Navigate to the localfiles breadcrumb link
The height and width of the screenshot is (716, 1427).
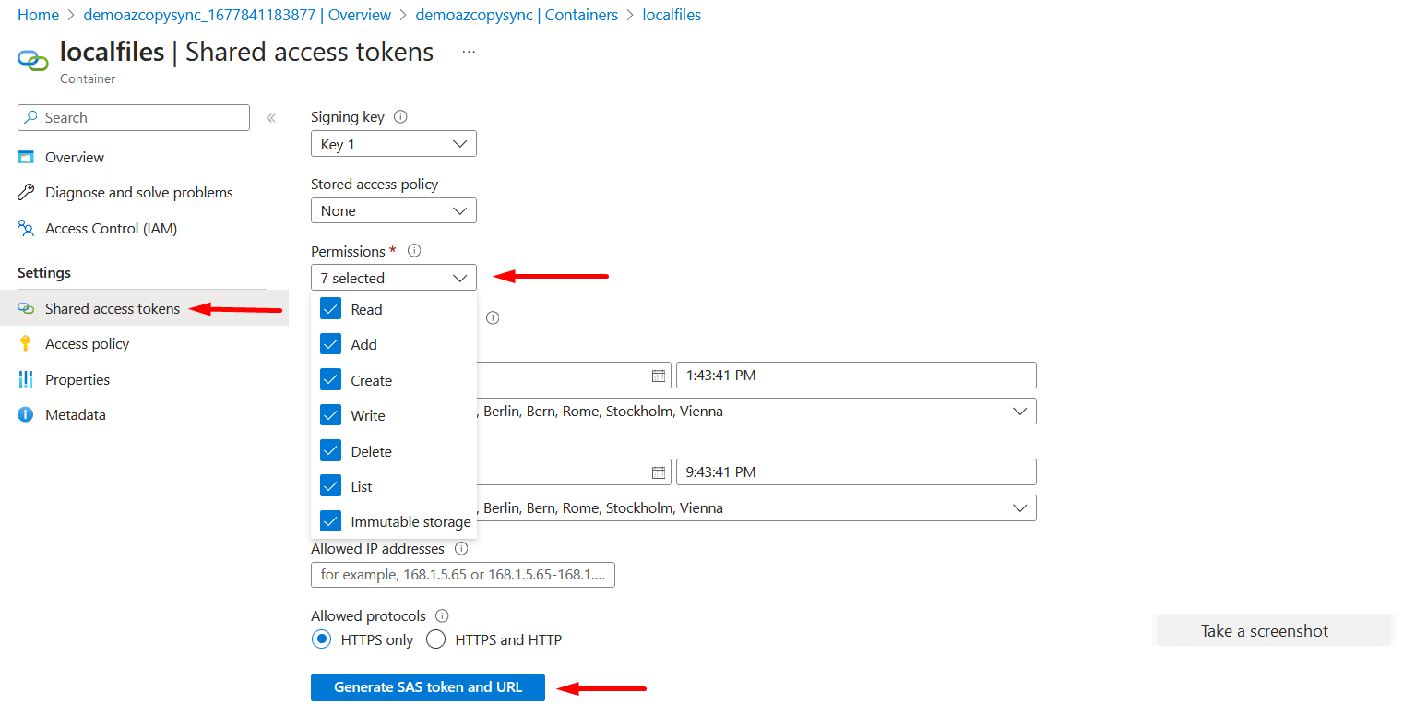tap(672, 15)
